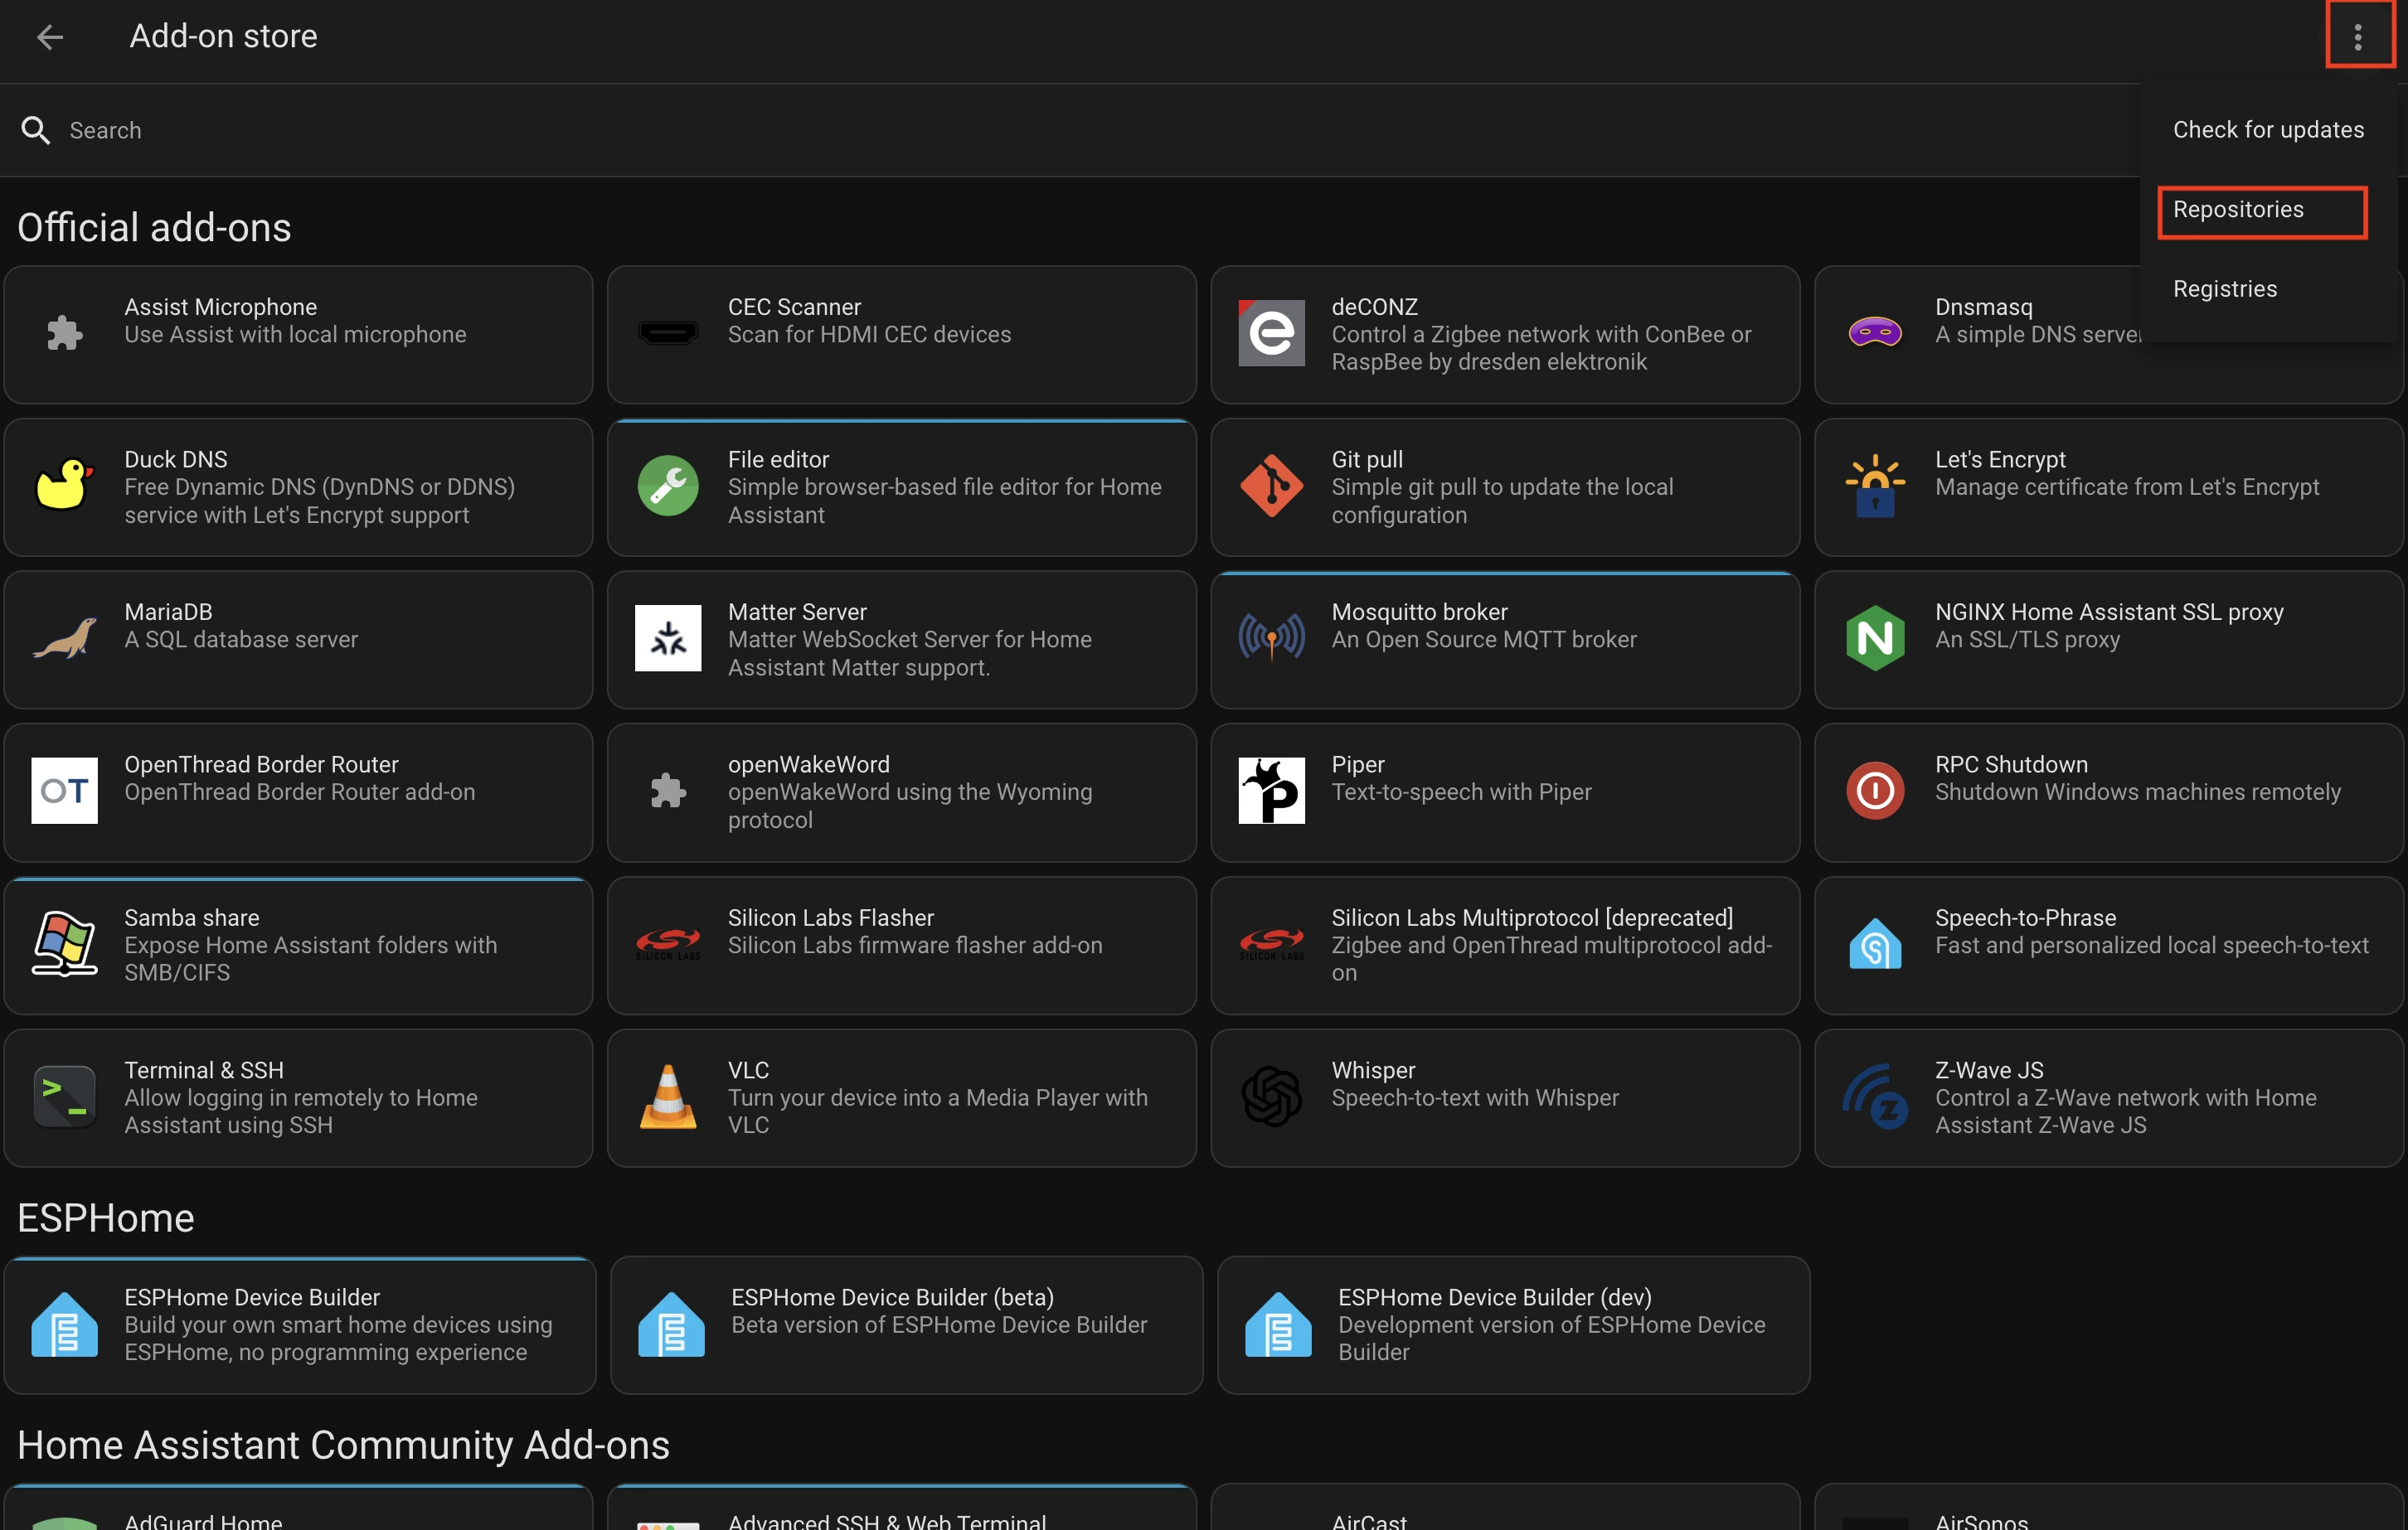Open the Mosquitto broker add-on title
Screen dimensions: 2408x1530
(1419, 612)
